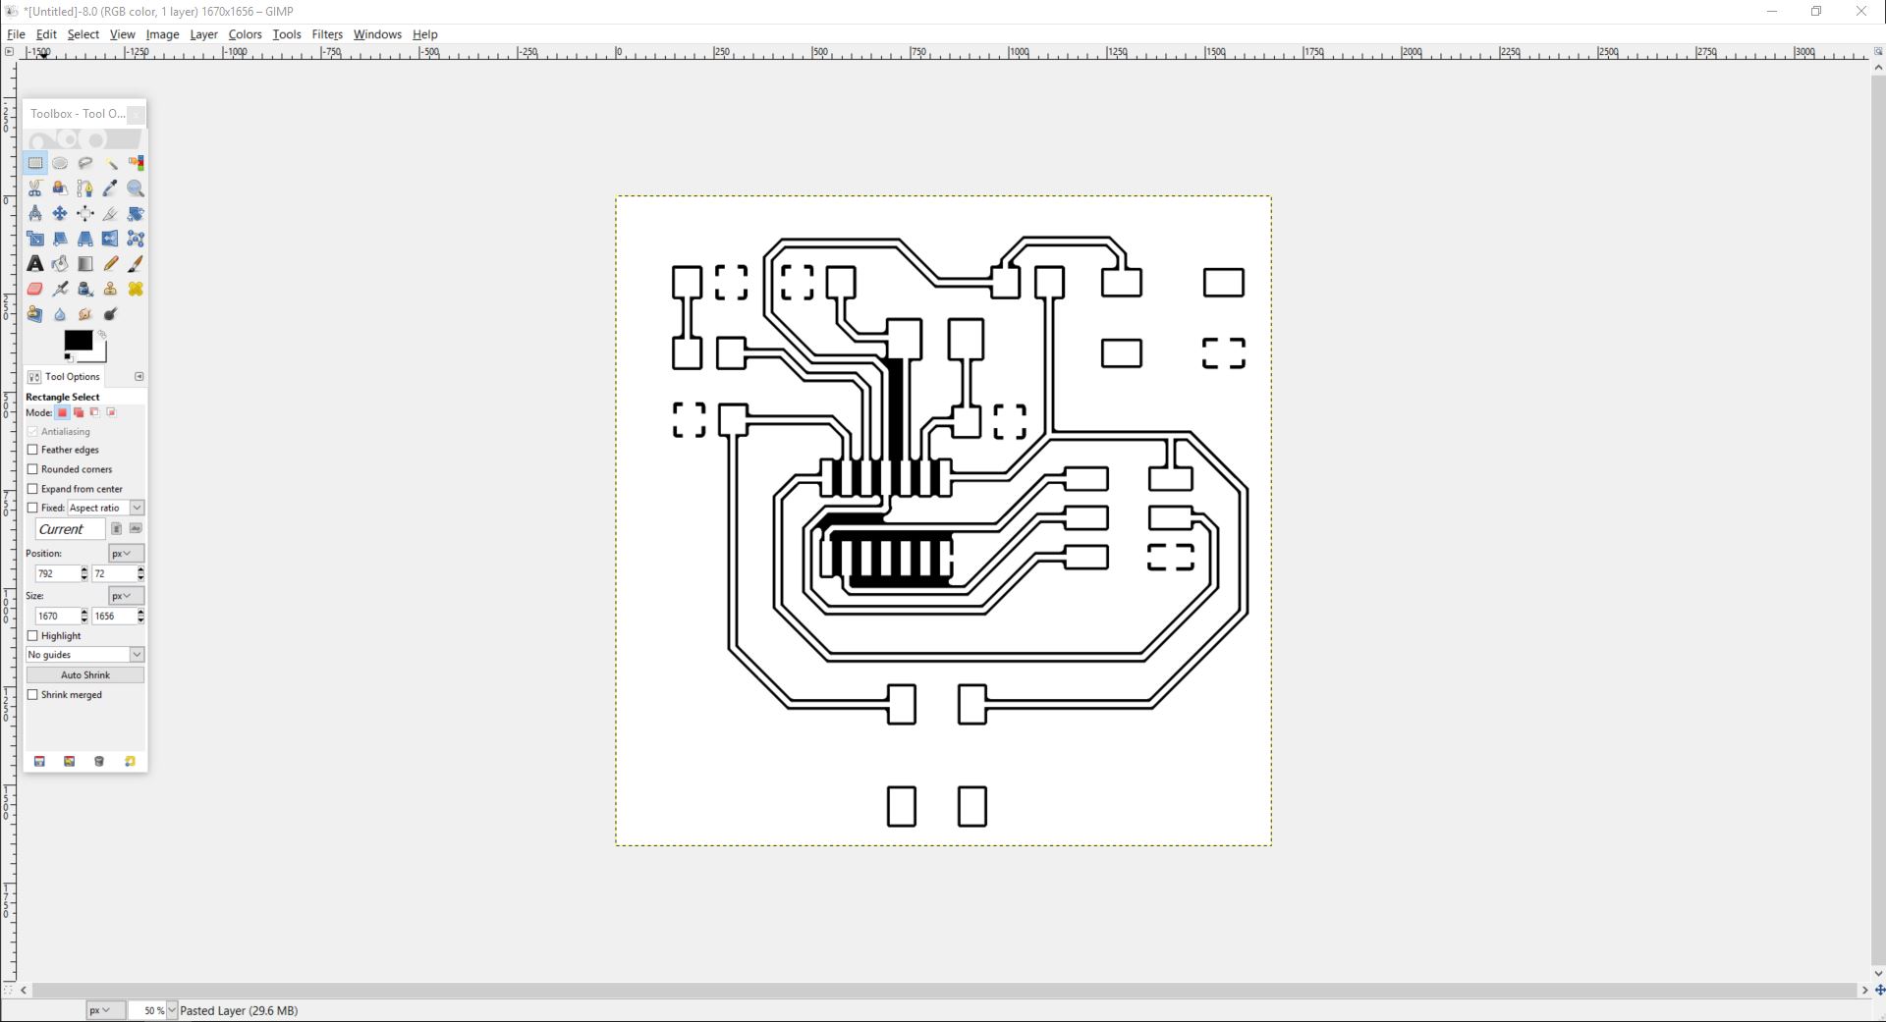Select the Eraser tool

coord(35,289)
